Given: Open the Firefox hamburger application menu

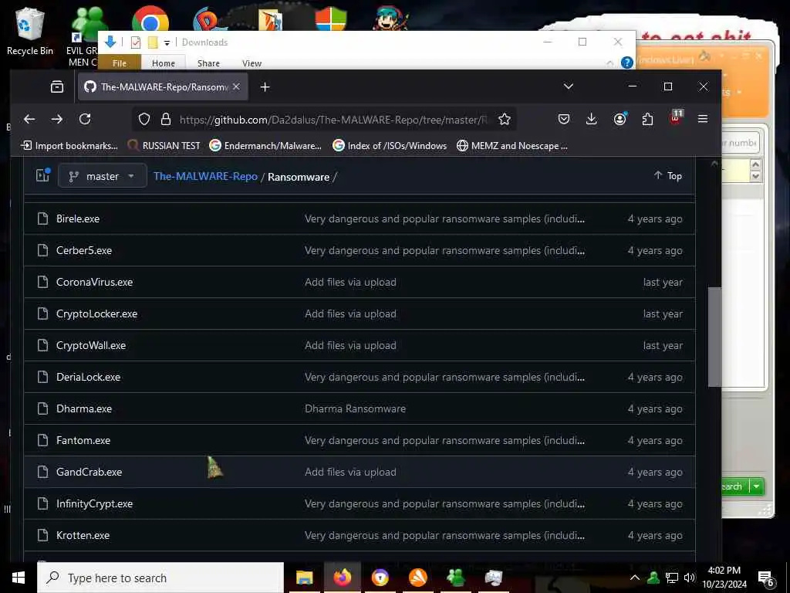Looking at the screenshot, I should tap(703, 119).
